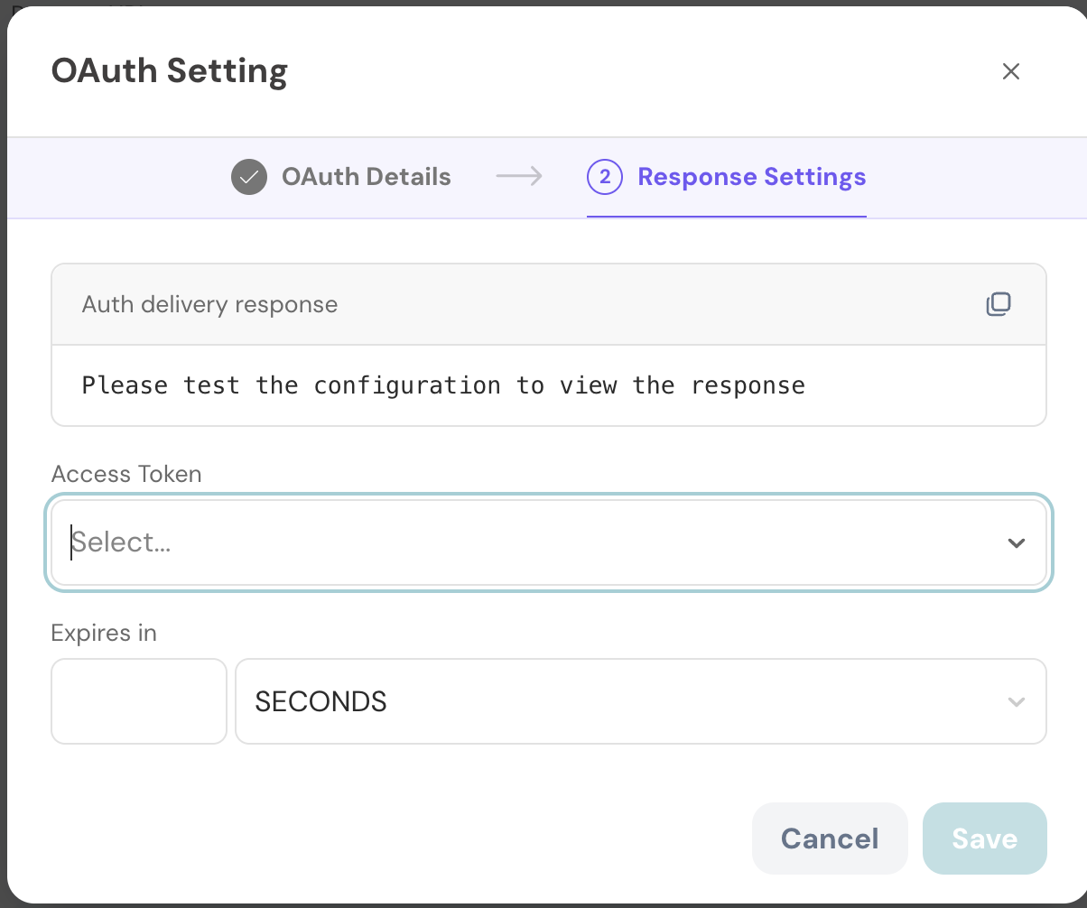This screenshot has width=1087, height=908.
Task: Click the test configuration response message
Action: tap(443, 385)
